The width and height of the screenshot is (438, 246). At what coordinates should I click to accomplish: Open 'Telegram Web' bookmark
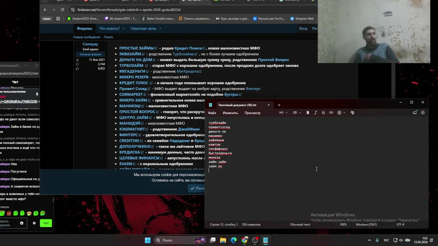tap(302, 18)
